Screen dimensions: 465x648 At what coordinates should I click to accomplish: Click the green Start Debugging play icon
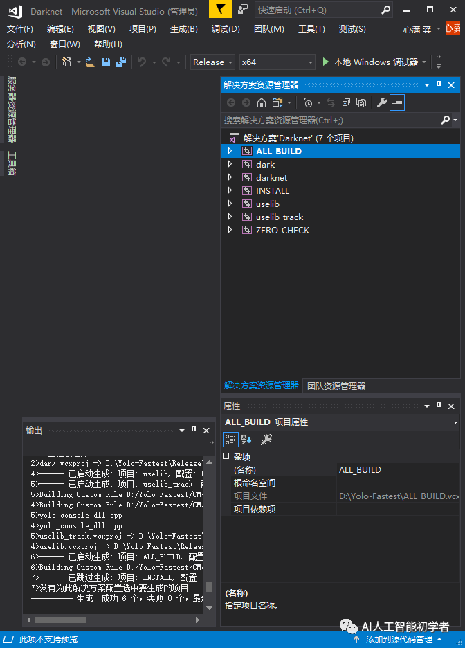point(325,62)
